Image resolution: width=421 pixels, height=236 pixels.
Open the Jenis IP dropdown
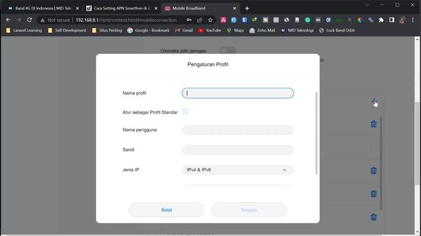[x=237, y=170]
